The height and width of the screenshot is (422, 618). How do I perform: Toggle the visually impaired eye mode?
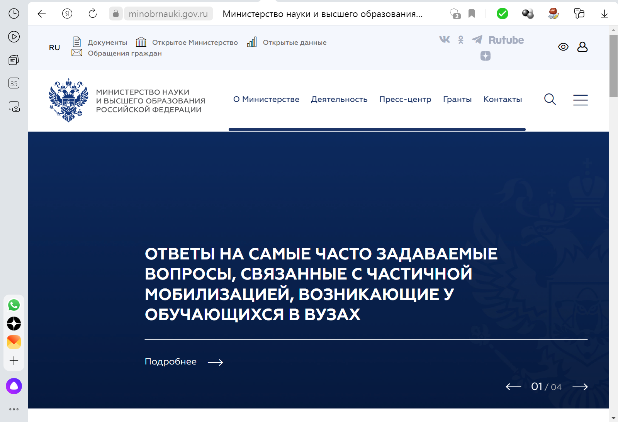tap(563, 47)
